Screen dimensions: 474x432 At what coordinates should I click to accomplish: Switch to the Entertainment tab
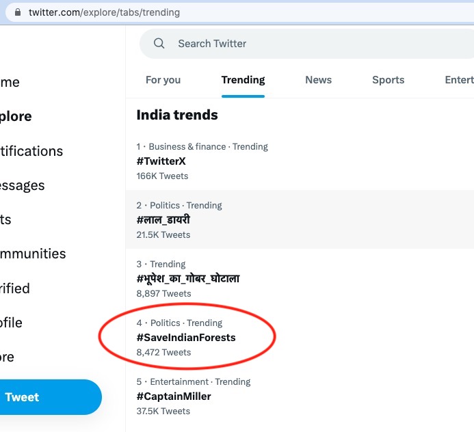[x=459, y=80]
